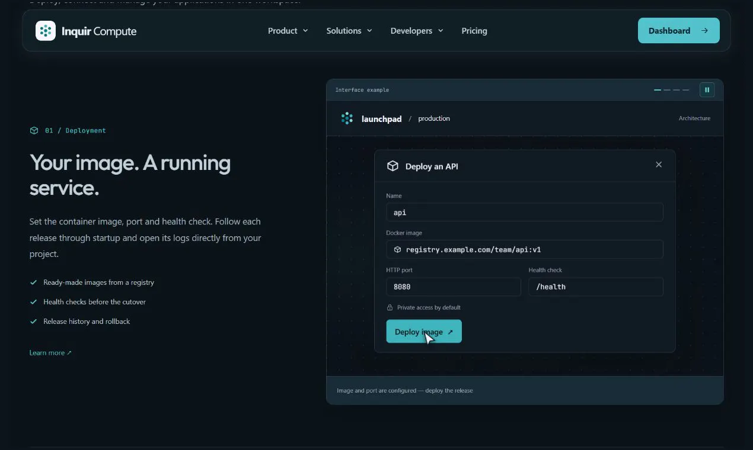Pause the interface example animation
The width and height of the screenshot is (753, 450).
707,90
